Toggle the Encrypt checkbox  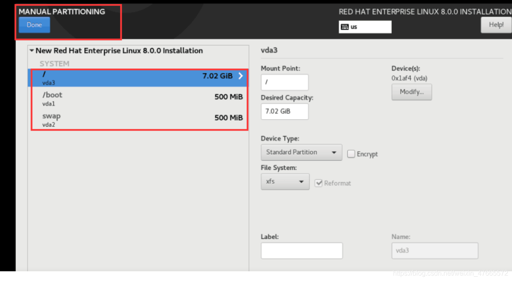click(351, 154)
